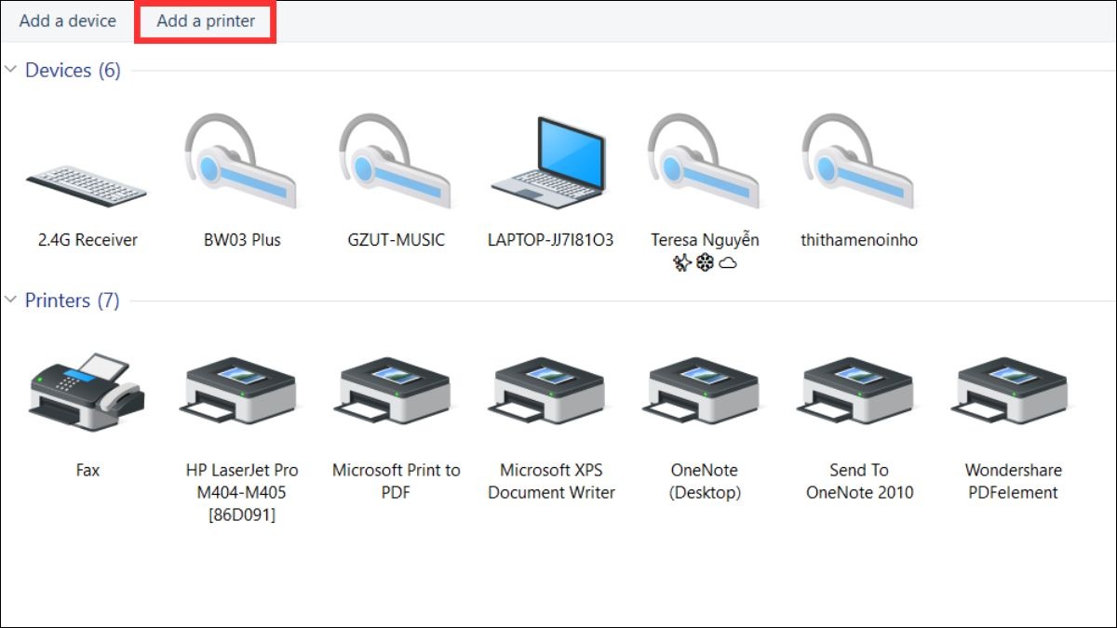Click the GZUT-MUSIC label
Screen dimensions: 1117x628
pos(396,240)
